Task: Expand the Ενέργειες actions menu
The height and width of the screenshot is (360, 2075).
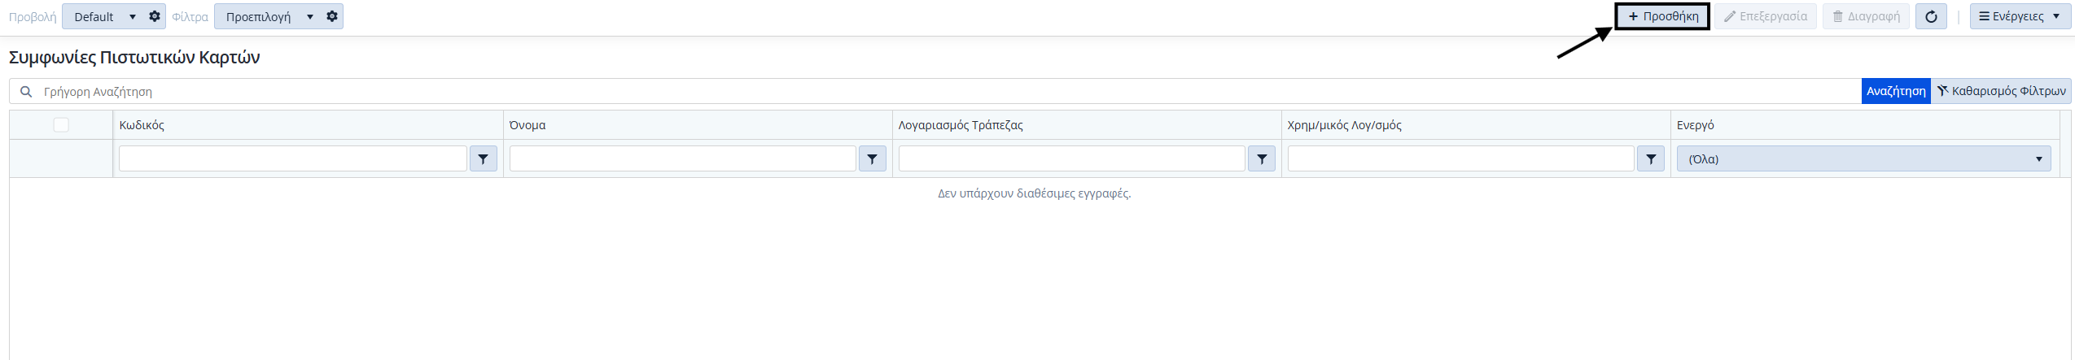Action: coord(2020,16)
